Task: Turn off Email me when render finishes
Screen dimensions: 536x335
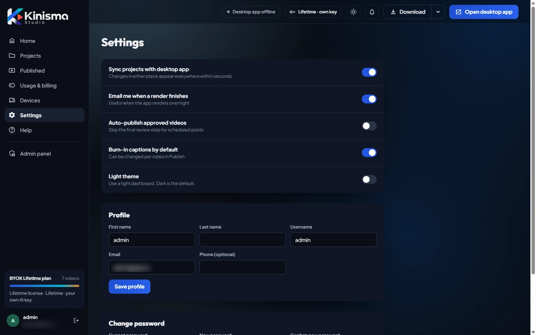Action: tap(369, 99)
